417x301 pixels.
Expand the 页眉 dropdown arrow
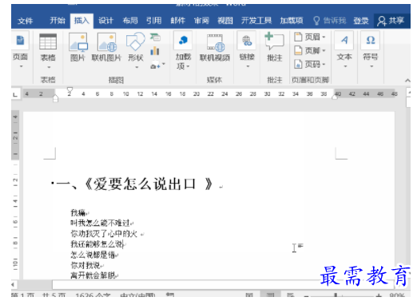[x=324, y=37]
